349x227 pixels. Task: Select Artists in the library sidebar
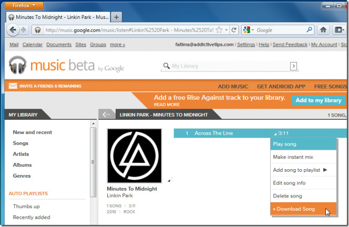tap(21, 154)
